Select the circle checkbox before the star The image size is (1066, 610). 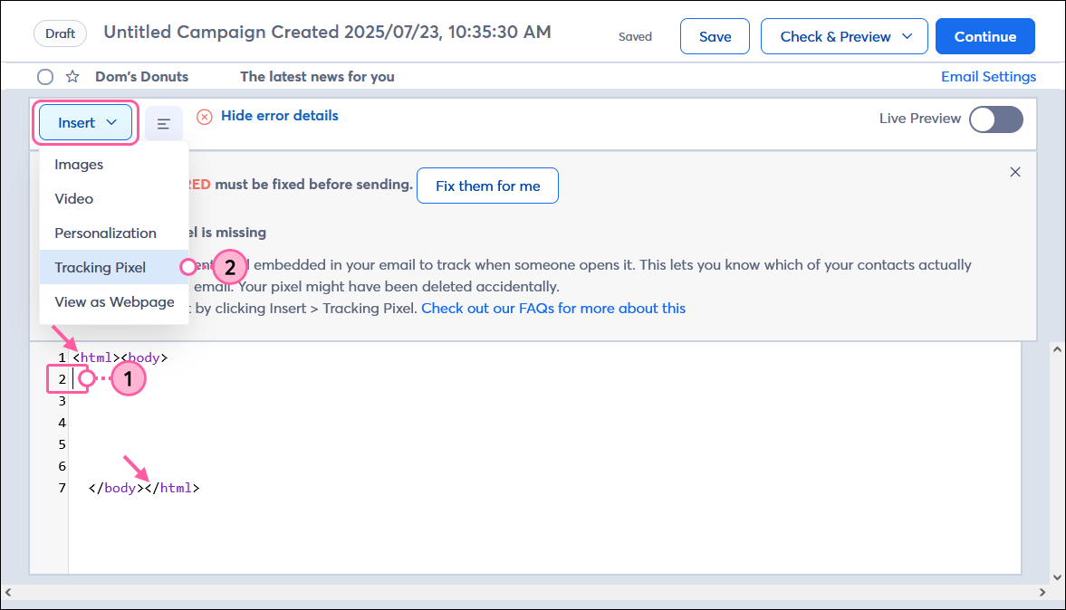coord(44,76)
